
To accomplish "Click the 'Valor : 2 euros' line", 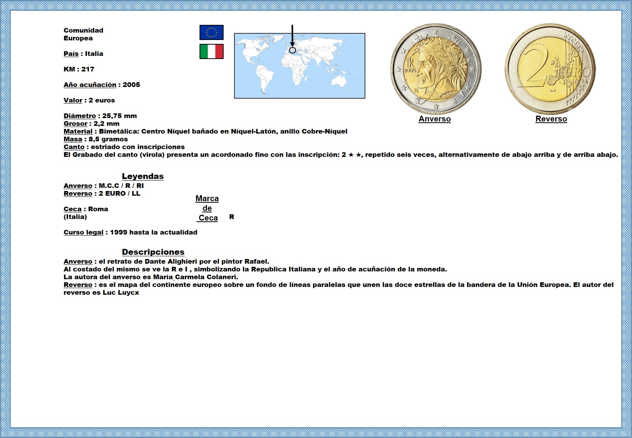I will point(89,100).
